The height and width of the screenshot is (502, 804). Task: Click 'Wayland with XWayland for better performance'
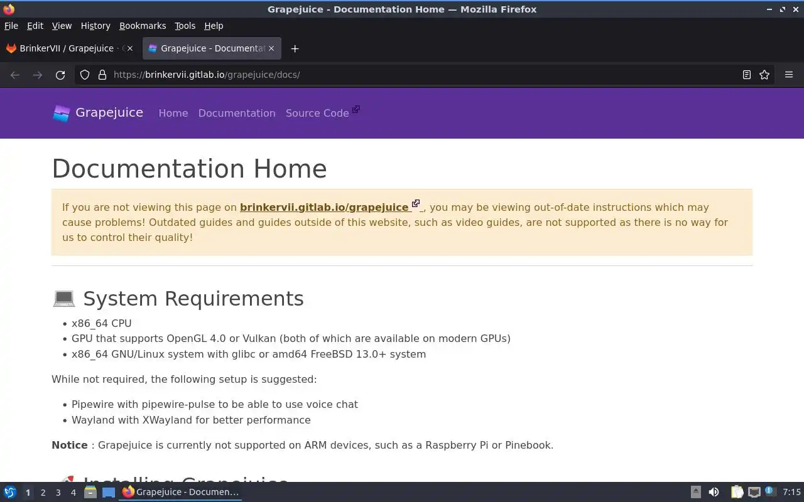tap(191, 420)
